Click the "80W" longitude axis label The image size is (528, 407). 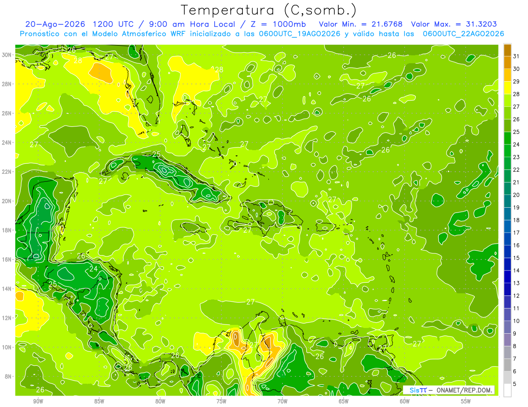click(160, 401)
